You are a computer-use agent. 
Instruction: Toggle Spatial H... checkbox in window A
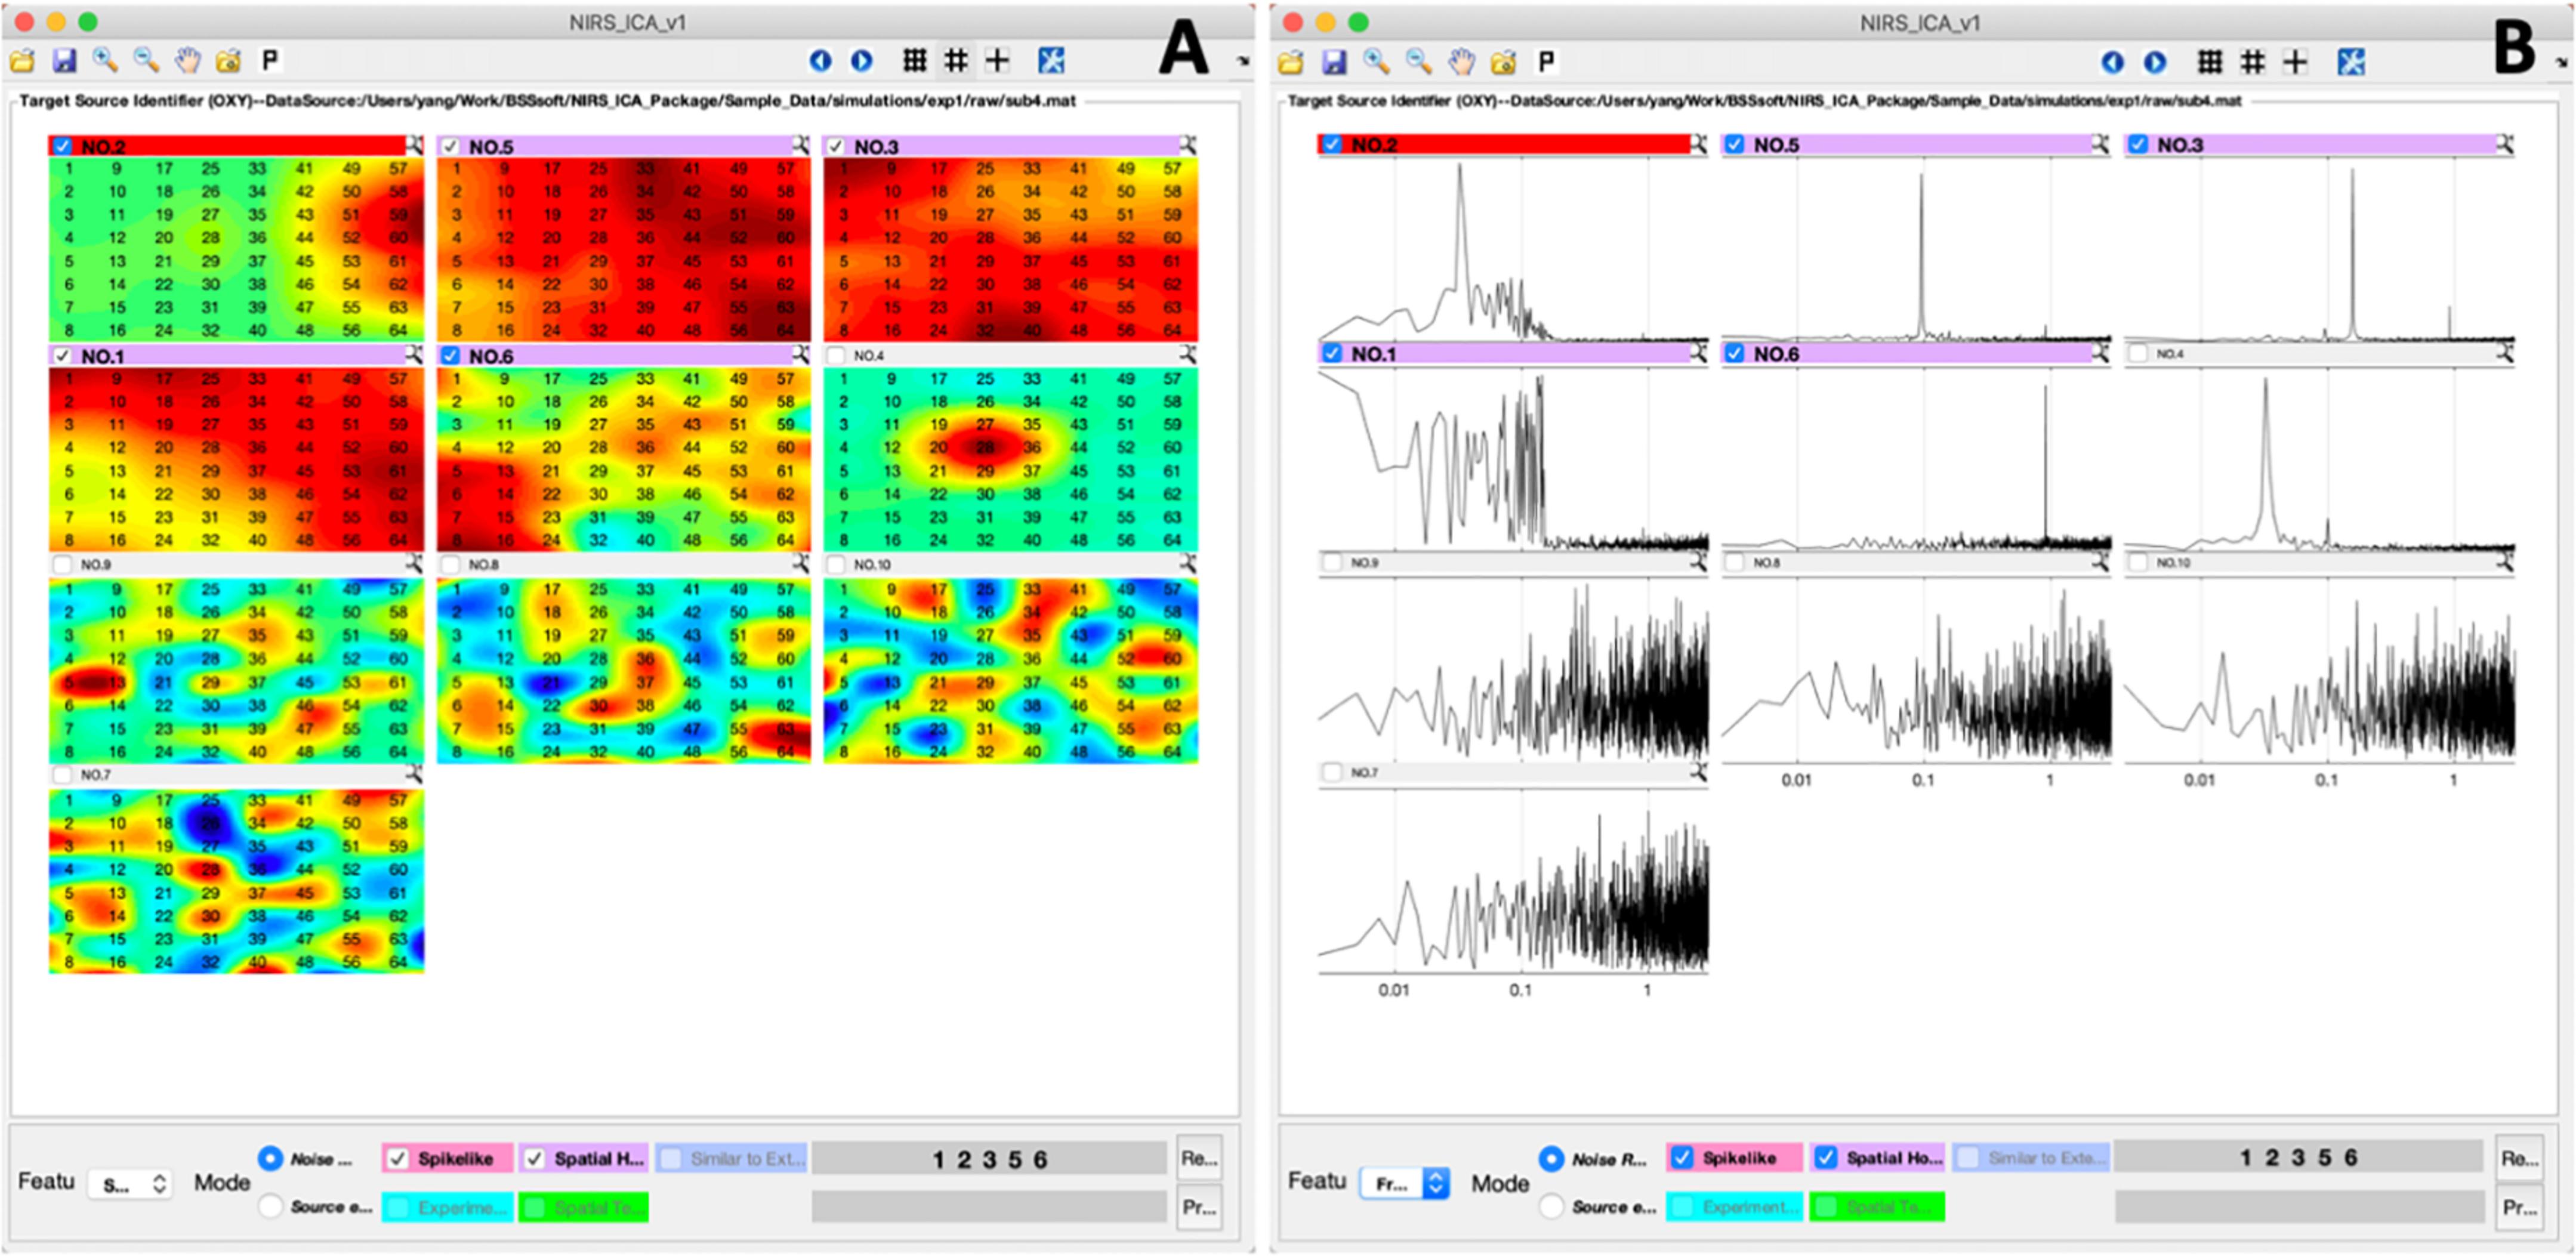point(534,1159)
